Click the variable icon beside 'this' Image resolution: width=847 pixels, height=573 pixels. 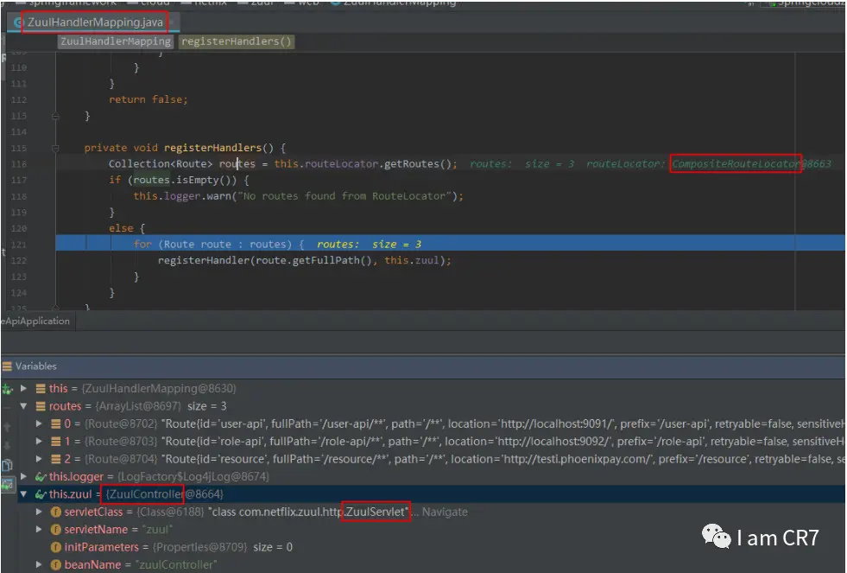coord(41,389)
